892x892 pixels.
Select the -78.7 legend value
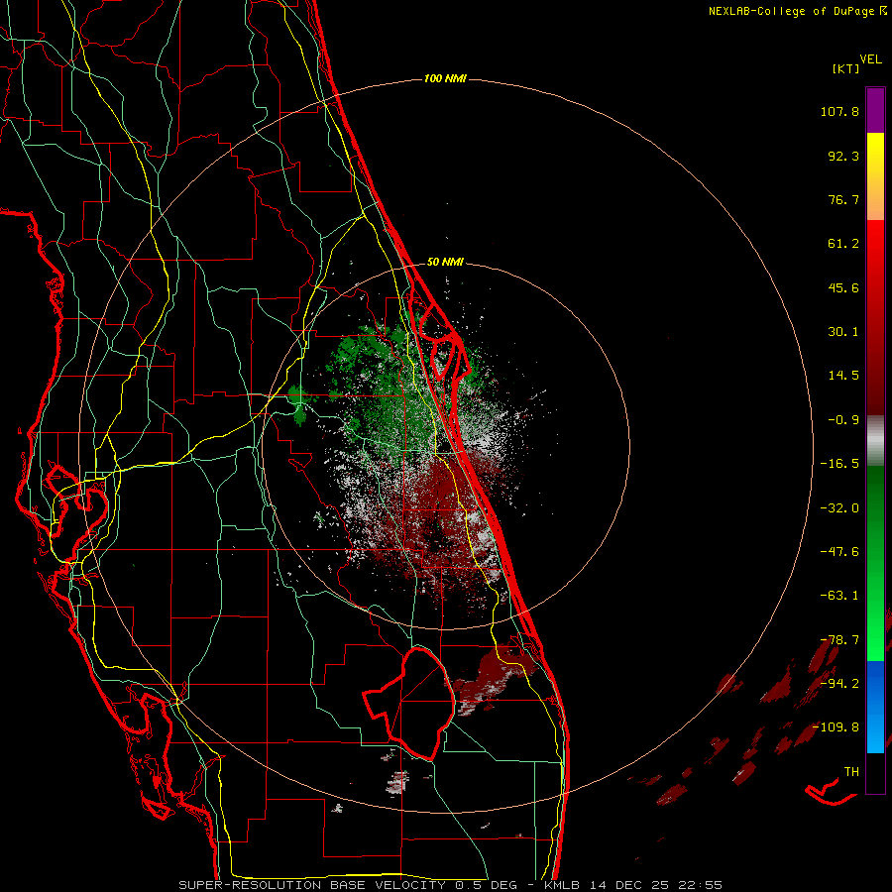coord(839,640)
